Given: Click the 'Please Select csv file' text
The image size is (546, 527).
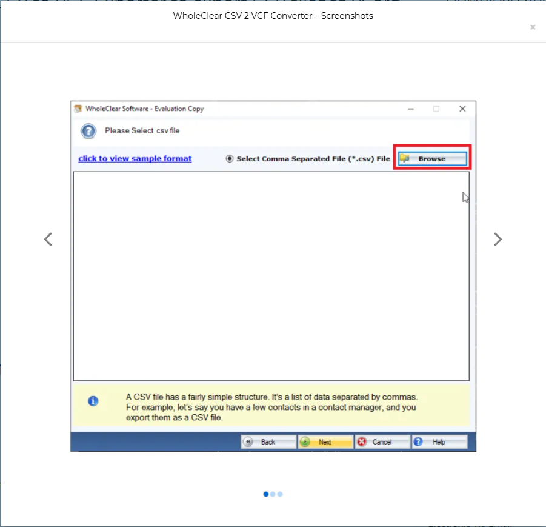Looking at the screenshot, I should point(142,131).
